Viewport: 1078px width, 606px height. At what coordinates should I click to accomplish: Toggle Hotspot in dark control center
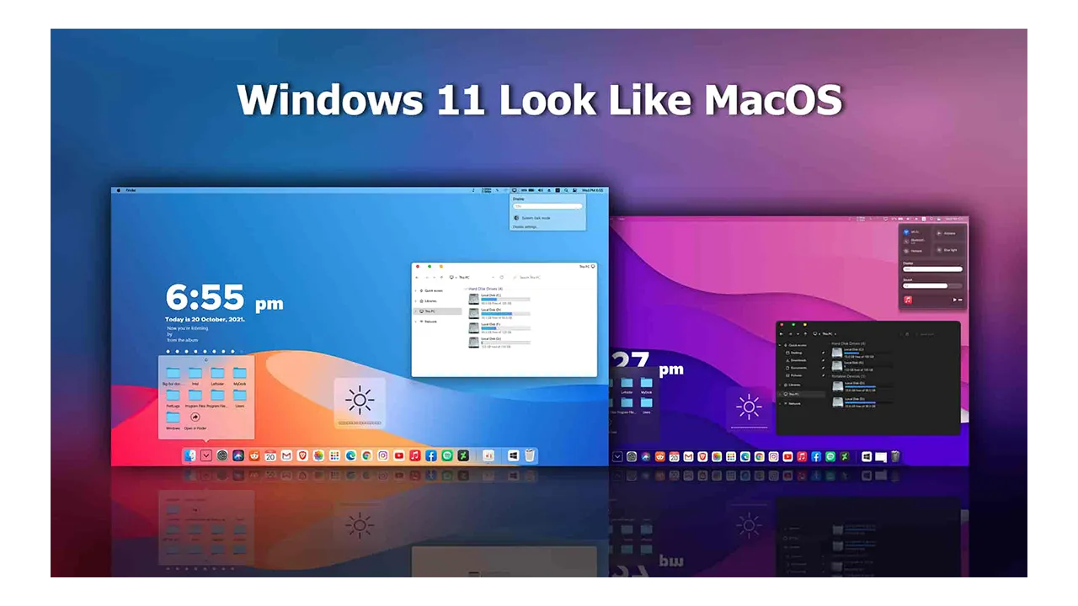(x=913, y=251)
